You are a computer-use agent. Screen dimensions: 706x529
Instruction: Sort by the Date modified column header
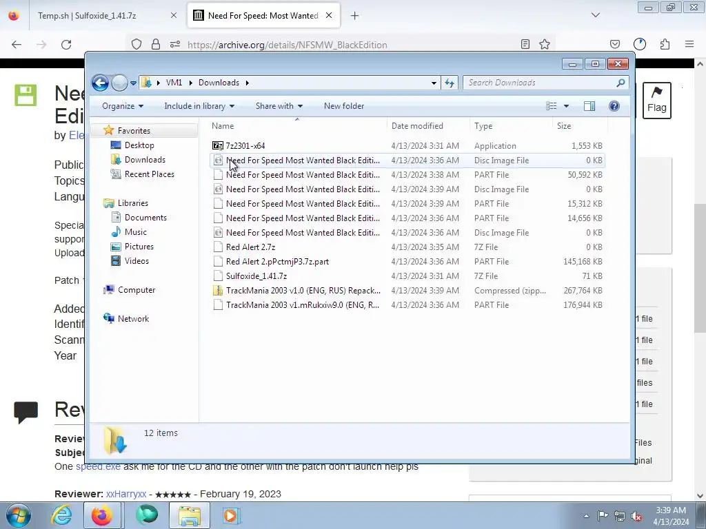(x=428, y=126)
